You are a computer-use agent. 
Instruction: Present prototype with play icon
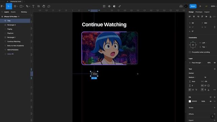pyautogui.click(x=200, y=6)
